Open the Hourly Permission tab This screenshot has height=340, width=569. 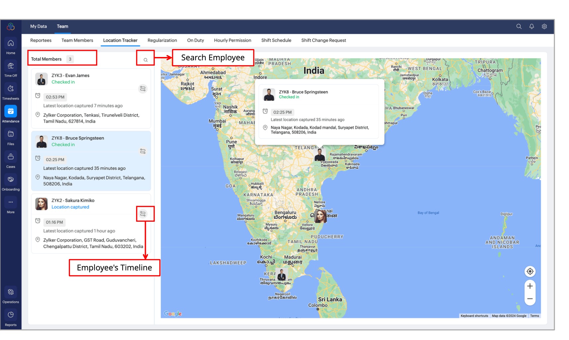[x=233, y=40]
